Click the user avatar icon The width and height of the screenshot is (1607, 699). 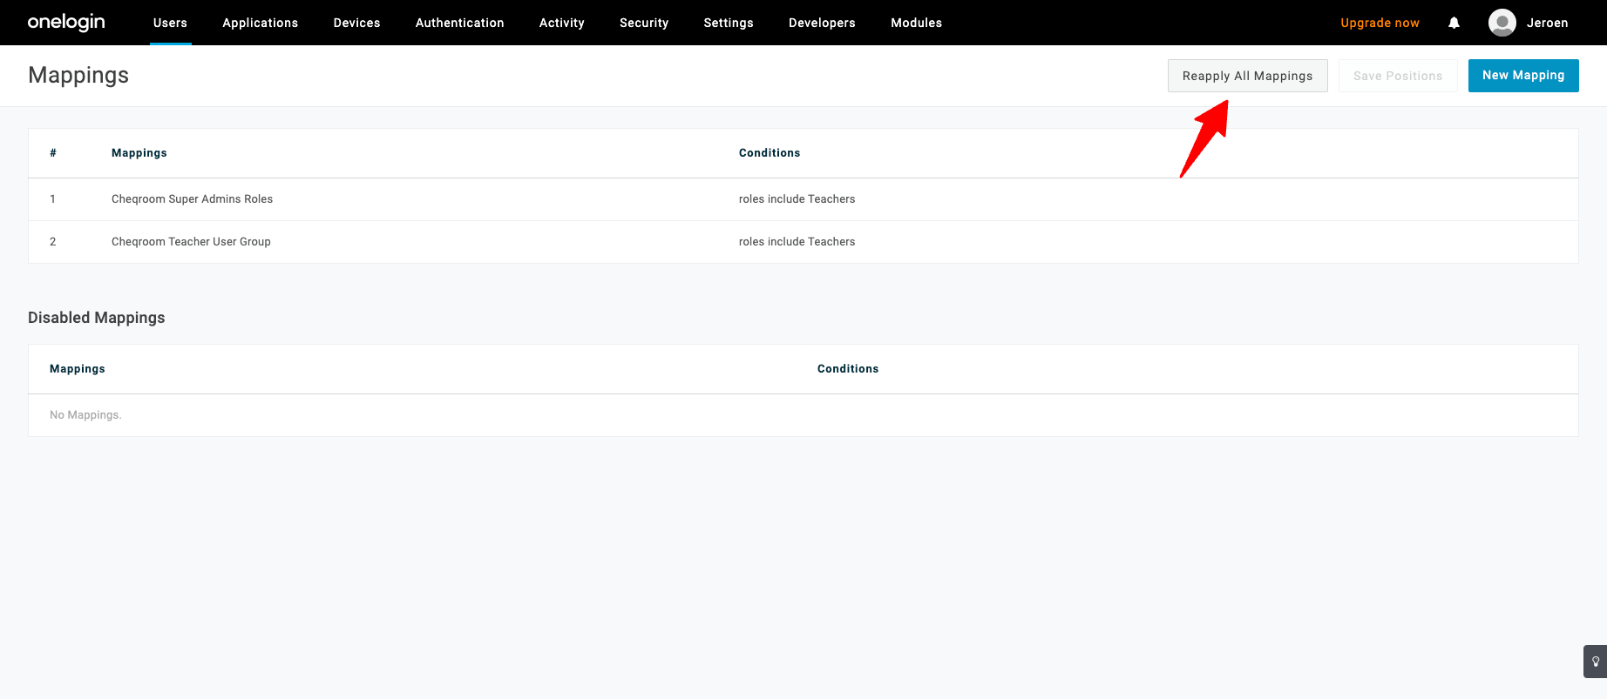tap(1502, 23)
